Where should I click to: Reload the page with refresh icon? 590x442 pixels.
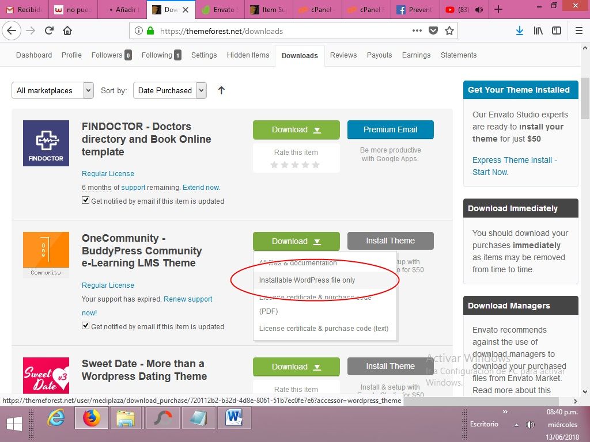pyautogui.click(x=49, y=31)
